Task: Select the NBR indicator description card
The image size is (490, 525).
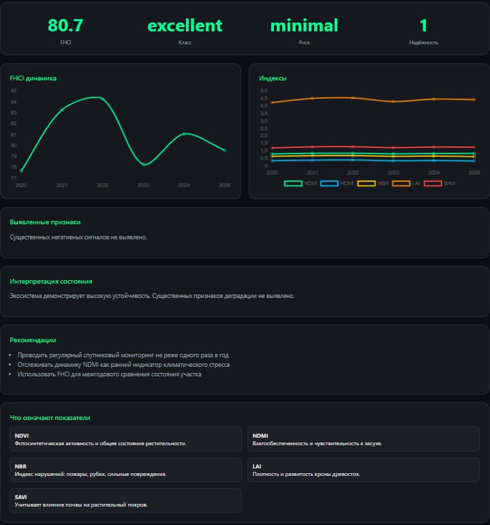Action: pos(126,469)
